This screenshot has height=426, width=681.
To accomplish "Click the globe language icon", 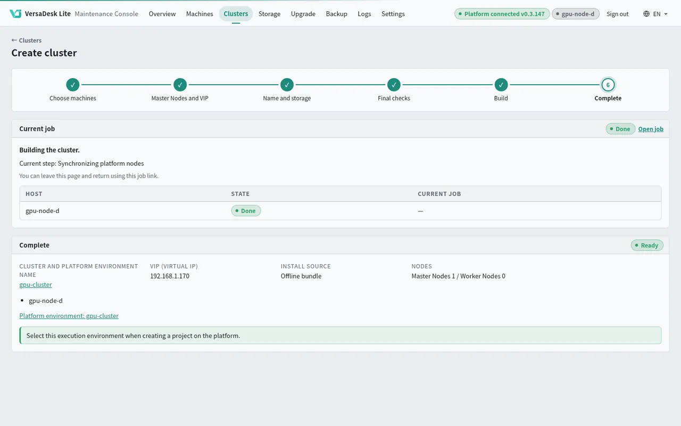I will click(646, 14).
